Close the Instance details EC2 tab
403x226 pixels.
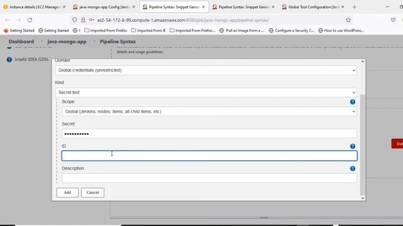[64, 7]
